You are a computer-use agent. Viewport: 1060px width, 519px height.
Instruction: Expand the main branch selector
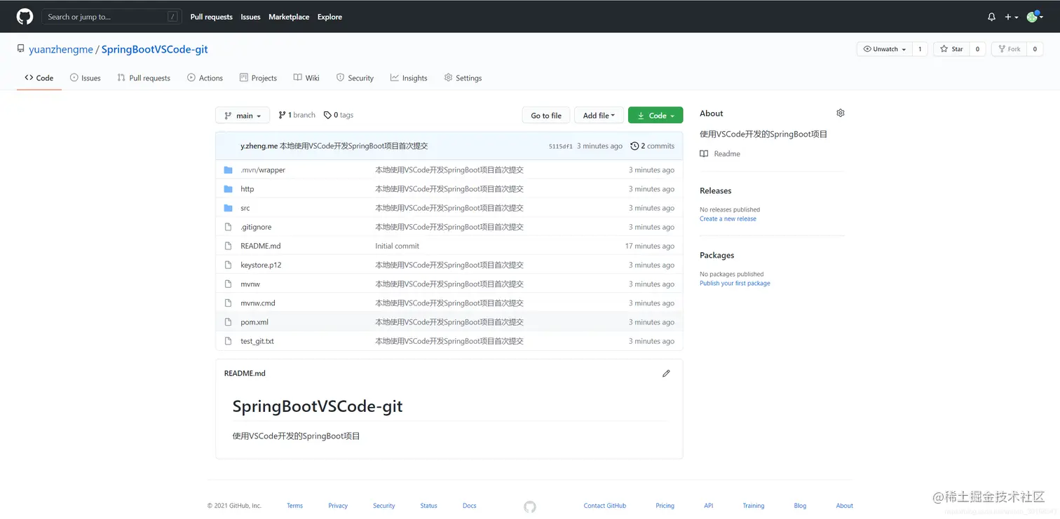(243, 116)
